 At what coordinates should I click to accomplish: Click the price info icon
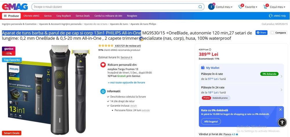(210, 50)
